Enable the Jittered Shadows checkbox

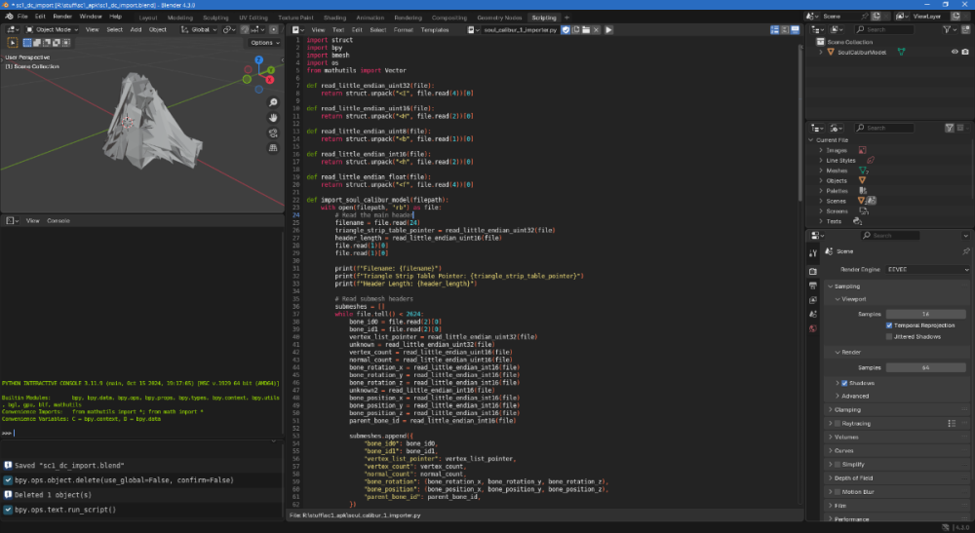[888, 336]
